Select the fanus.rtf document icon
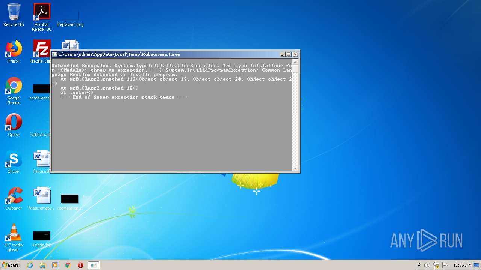This screenshot has height=270, width=481. click(41, 162)
